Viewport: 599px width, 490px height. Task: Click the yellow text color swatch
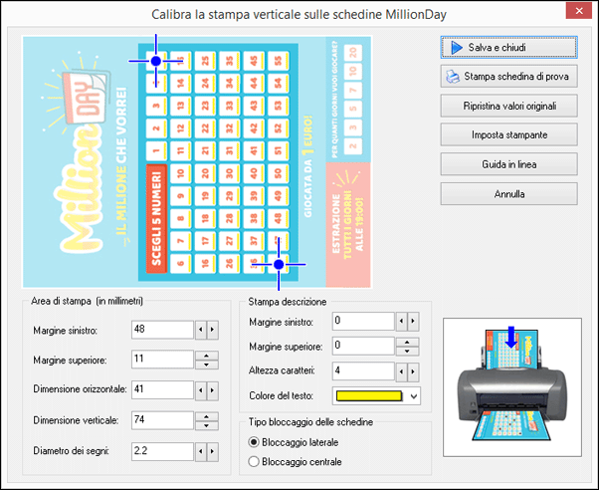coord(368,396)
